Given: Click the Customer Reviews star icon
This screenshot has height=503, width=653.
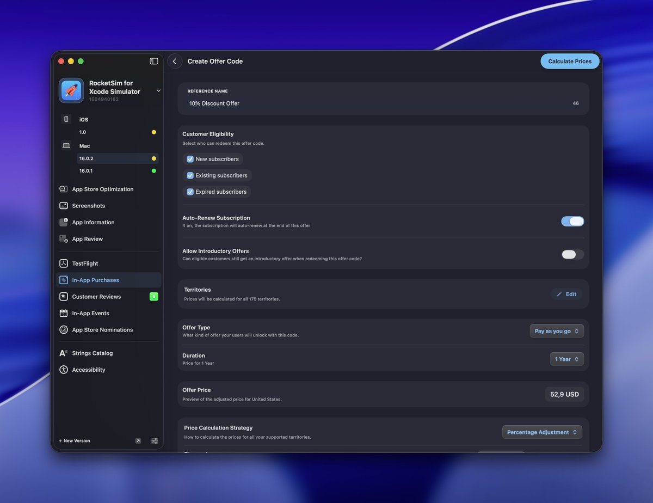Looking at the screenshot, I should (x=64, y=297).
